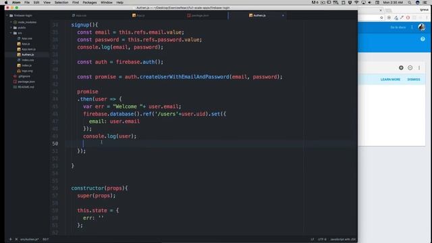Open .gitignore file in tree view
432x243 pixels.
24,76
